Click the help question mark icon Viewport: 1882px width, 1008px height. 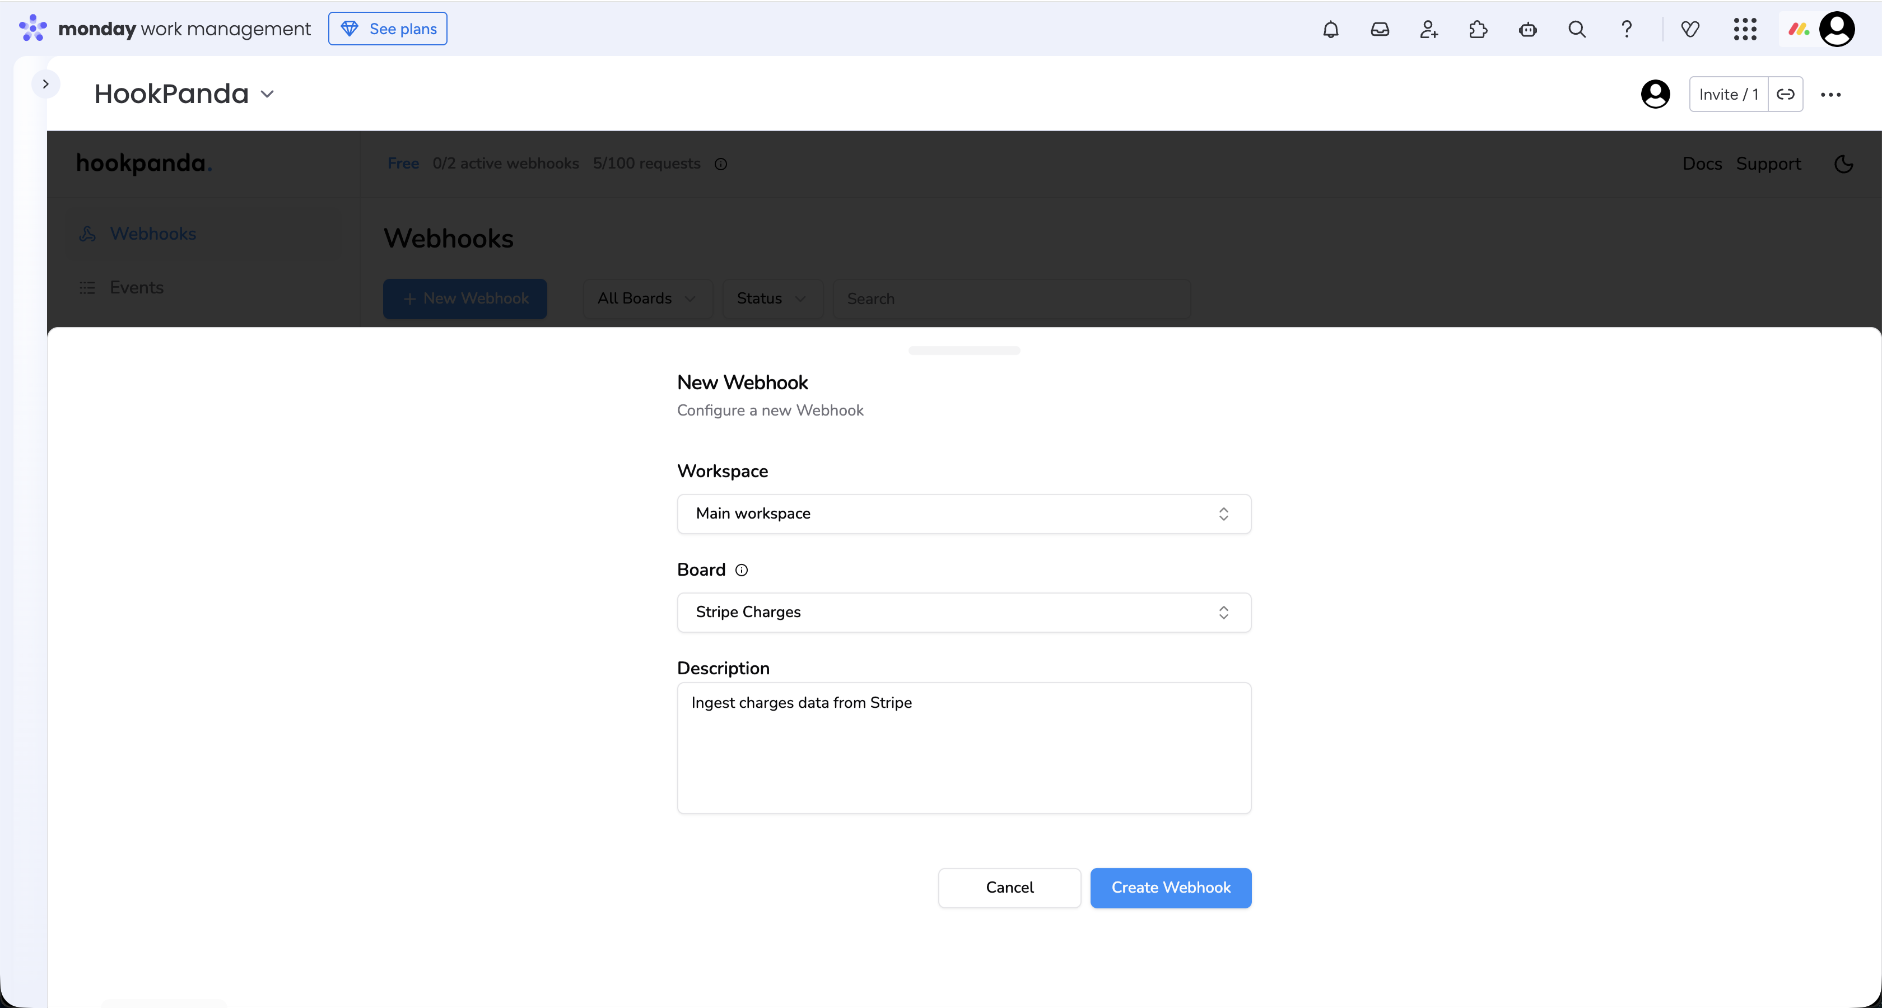1626,29
